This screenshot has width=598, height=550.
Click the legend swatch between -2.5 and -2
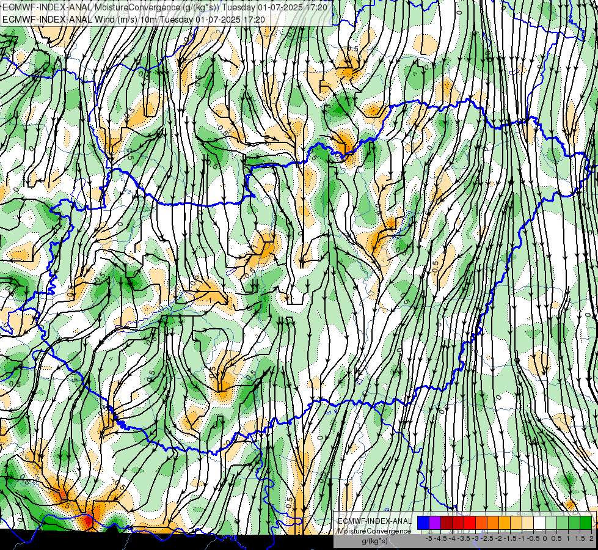point(493,523)
